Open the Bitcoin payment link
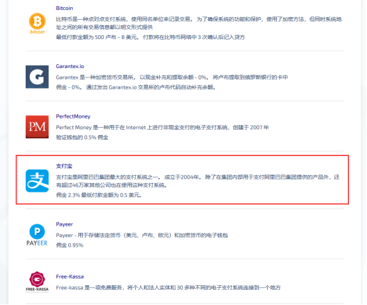367x305 pixels. [x=64, y=8]
